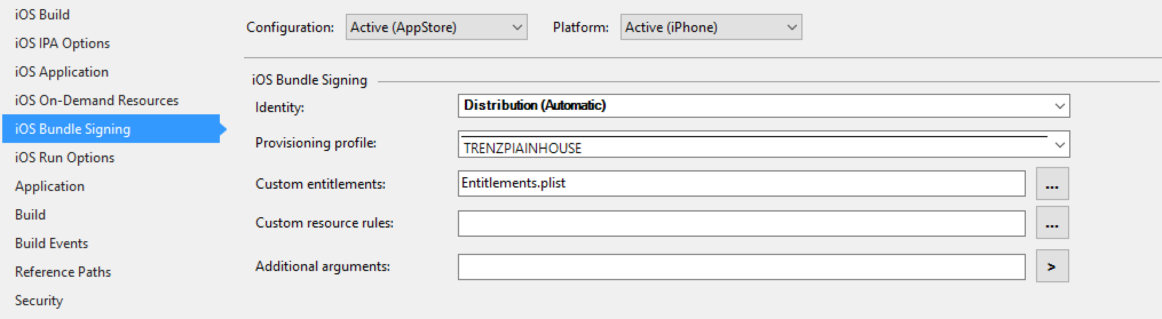Switch to the Build page

tap(30, 215)
